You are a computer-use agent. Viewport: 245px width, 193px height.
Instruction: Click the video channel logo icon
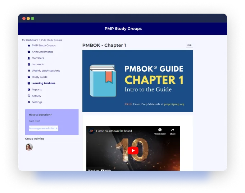click(91, 131)
